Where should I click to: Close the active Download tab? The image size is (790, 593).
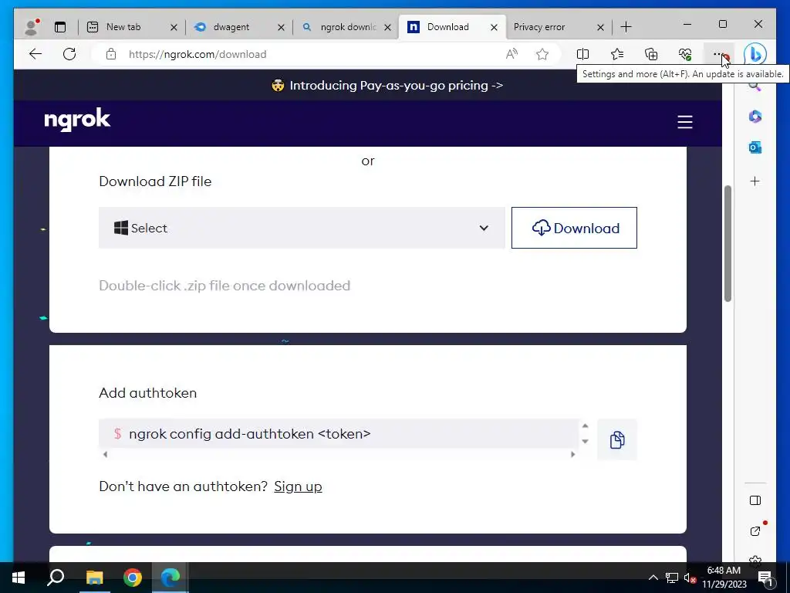495,27
